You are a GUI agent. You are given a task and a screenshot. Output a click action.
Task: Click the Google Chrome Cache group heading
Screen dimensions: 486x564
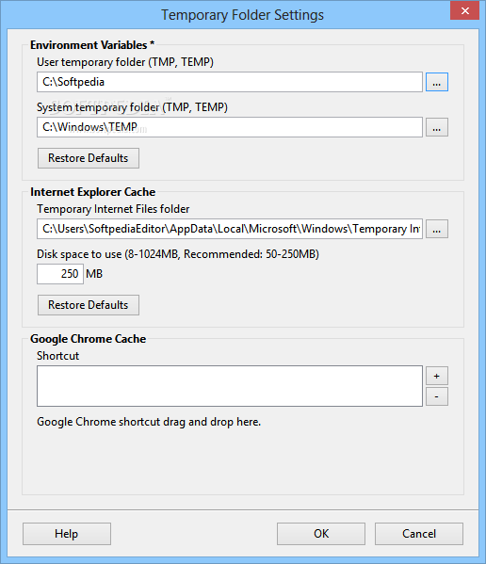coord(89,339)
